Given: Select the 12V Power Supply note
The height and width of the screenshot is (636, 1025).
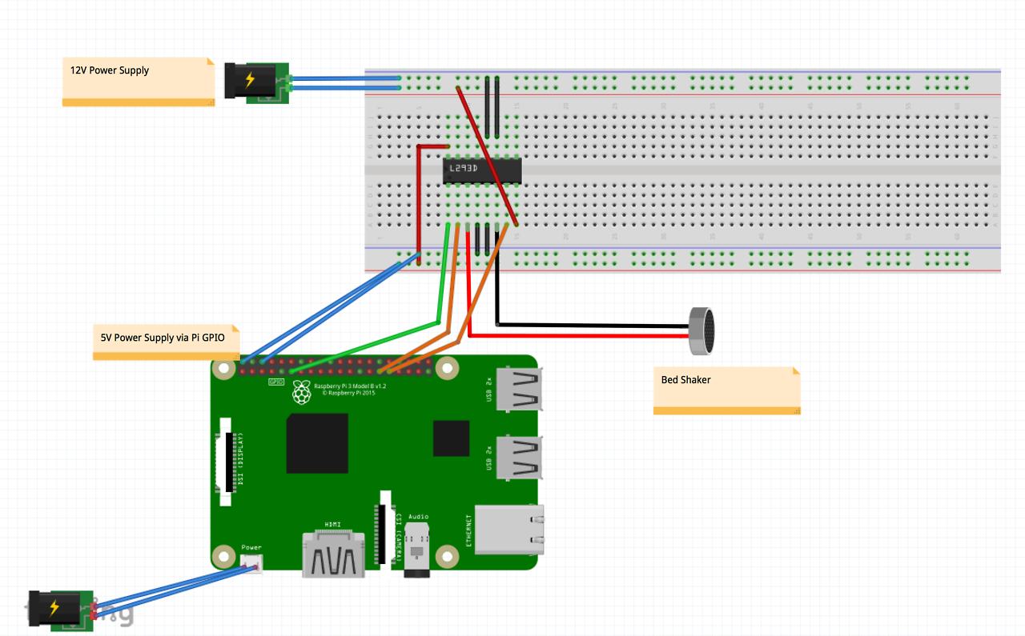Looking at the screenshot, I should pos(139,81).
